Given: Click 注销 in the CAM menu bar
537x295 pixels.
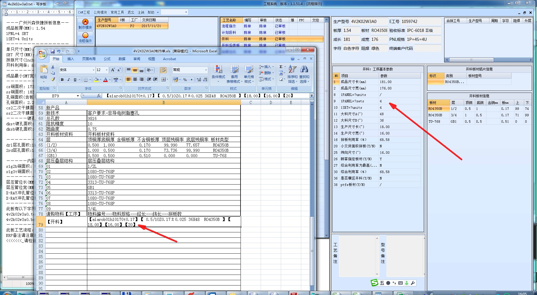Looking at the screenshot, I should point(141,12).
